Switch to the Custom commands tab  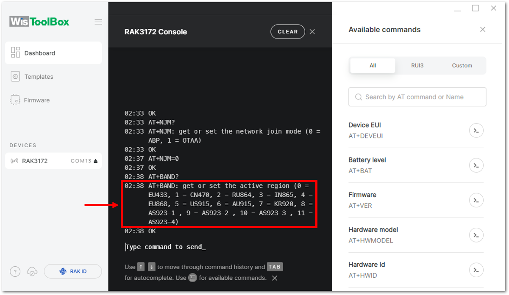tap(462, 66)
